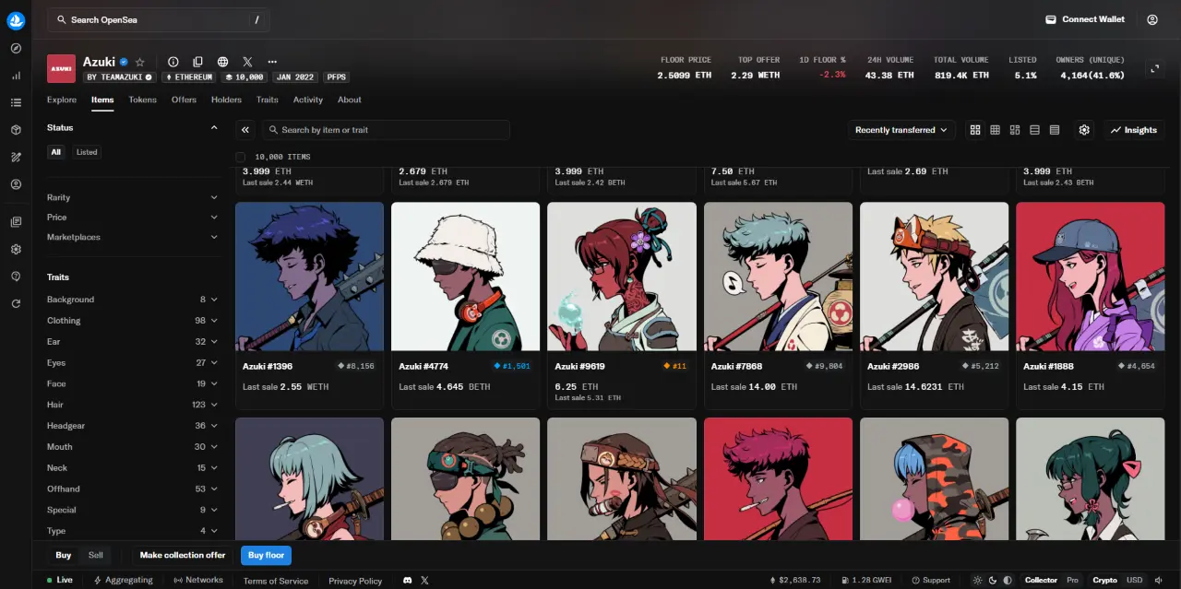Open the Azuki website globe icon
The width and height of the screenshot is (1181, 589).
pyautogui.click(x=222, y=62)
